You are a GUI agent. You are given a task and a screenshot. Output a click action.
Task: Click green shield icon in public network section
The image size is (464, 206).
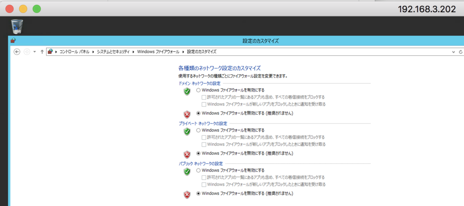(x=187, y=172)
